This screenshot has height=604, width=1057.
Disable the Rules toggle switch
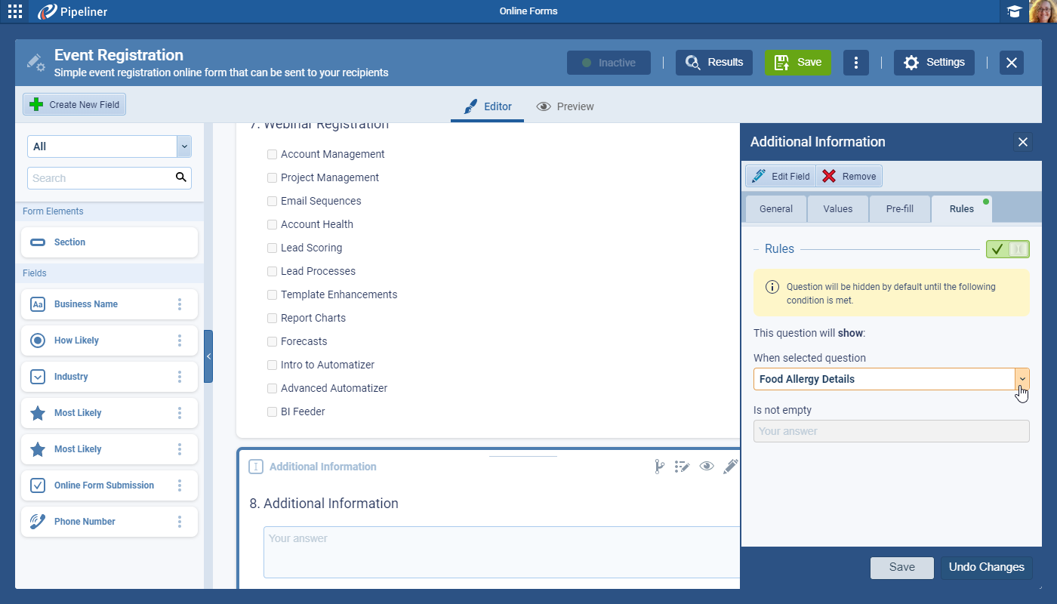tap(1007, 249)
